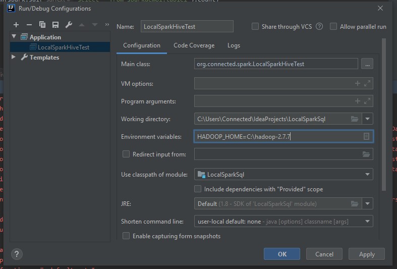Click the Share through VCS help icon

[x=319, y=27]
